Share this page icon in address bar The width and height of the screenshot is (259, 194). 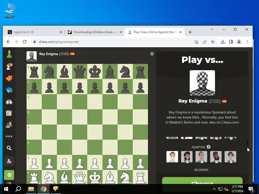pyautogui.click(x=204, y=42)
